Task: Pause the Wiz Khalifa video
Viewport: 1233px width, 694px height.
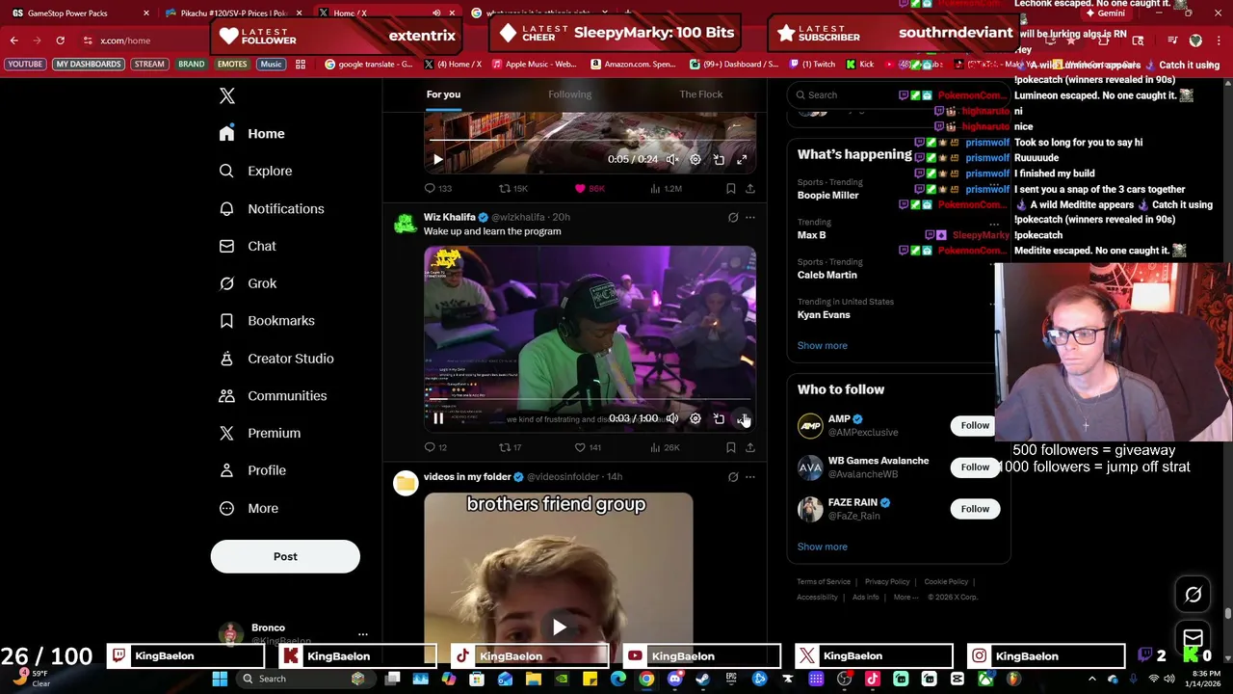Action: click(437, 418)
